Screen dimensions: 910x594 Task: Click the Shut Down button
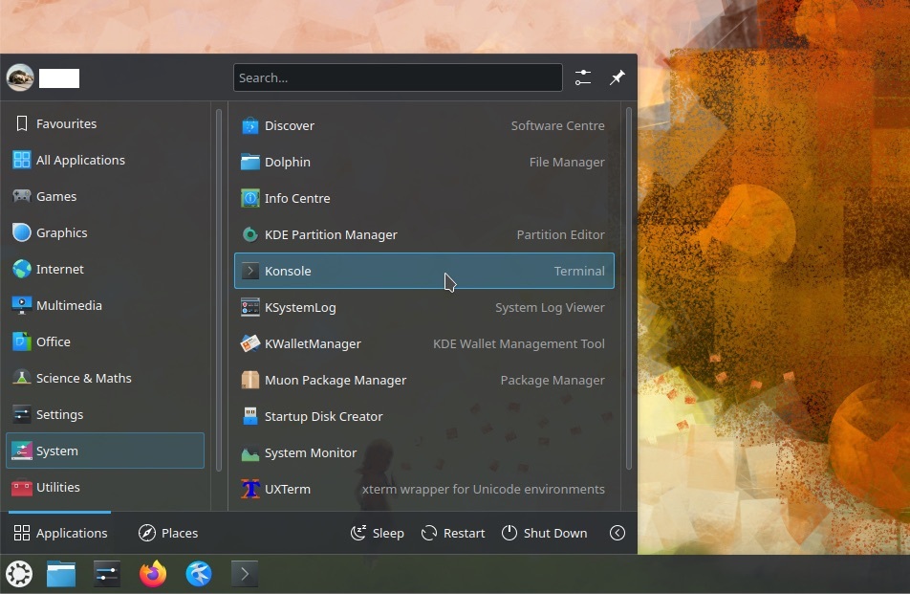(545, 533)
